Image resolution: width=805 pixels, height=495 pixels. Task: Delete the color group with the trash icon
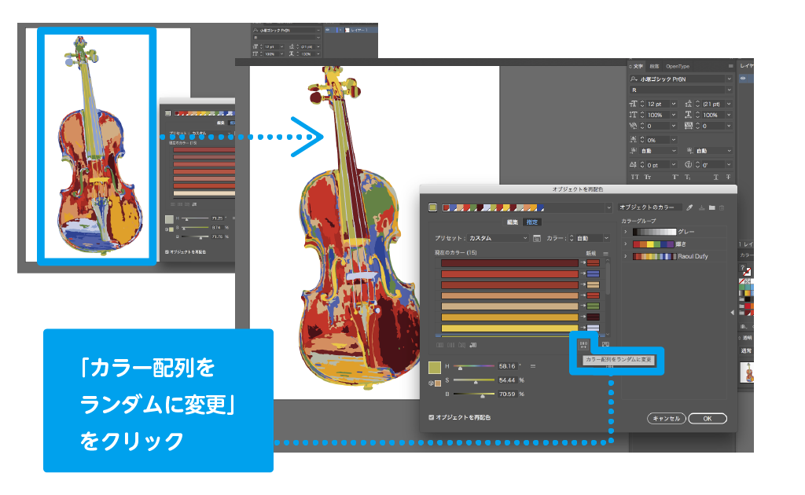[722, 207]
